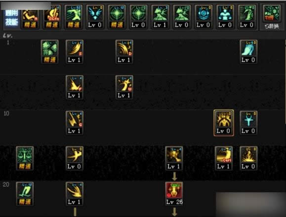Click the cyan ankh skill icon
The width and height of the screenshot is (286, 217).
click(248, 123)
